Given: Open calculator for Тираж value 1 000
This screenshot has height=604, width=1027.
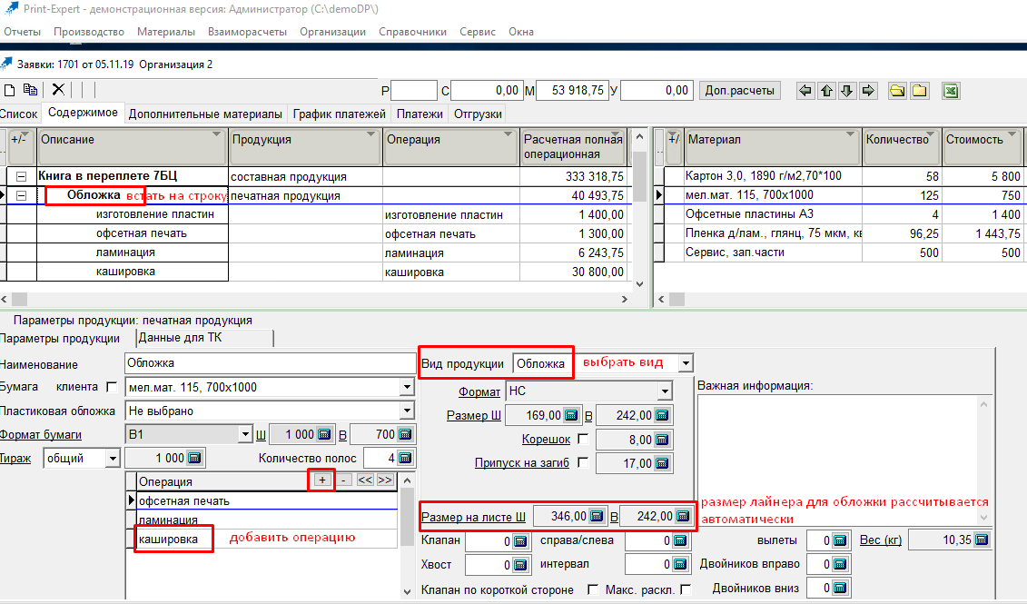Looking at the screenshot, I should pos(195,458).
